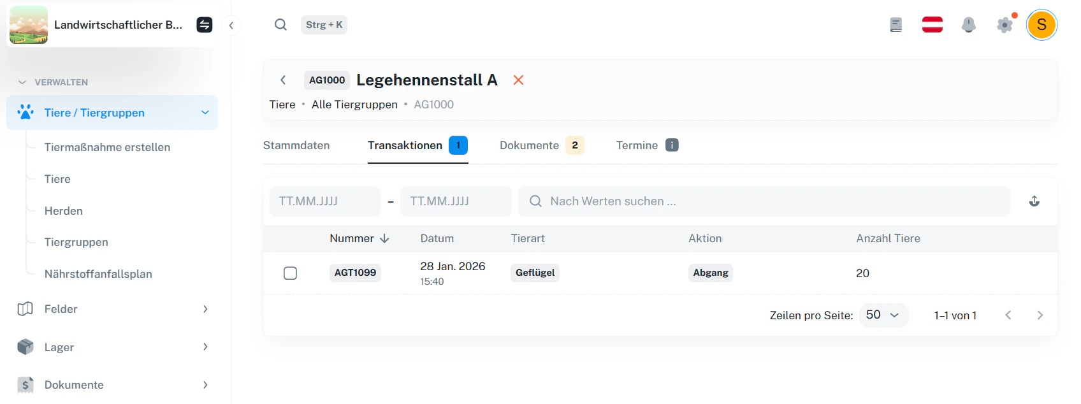1081x404 pixels.
Task: Click the Austrian flag language icon
Action: tap(932, 24)
